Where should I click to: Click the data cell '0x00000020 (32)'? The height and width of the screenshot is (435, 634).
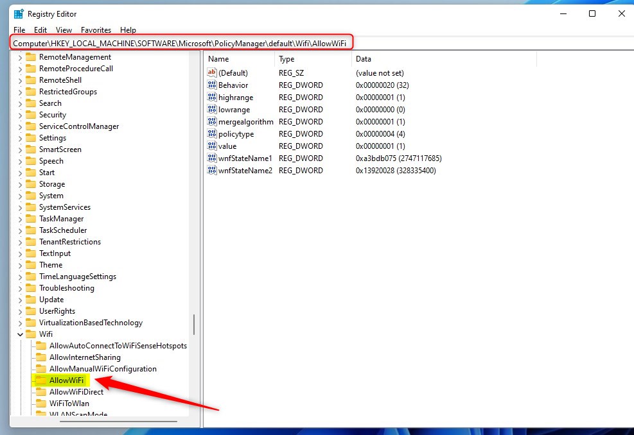pyautogui.click(x=382, y=85)
